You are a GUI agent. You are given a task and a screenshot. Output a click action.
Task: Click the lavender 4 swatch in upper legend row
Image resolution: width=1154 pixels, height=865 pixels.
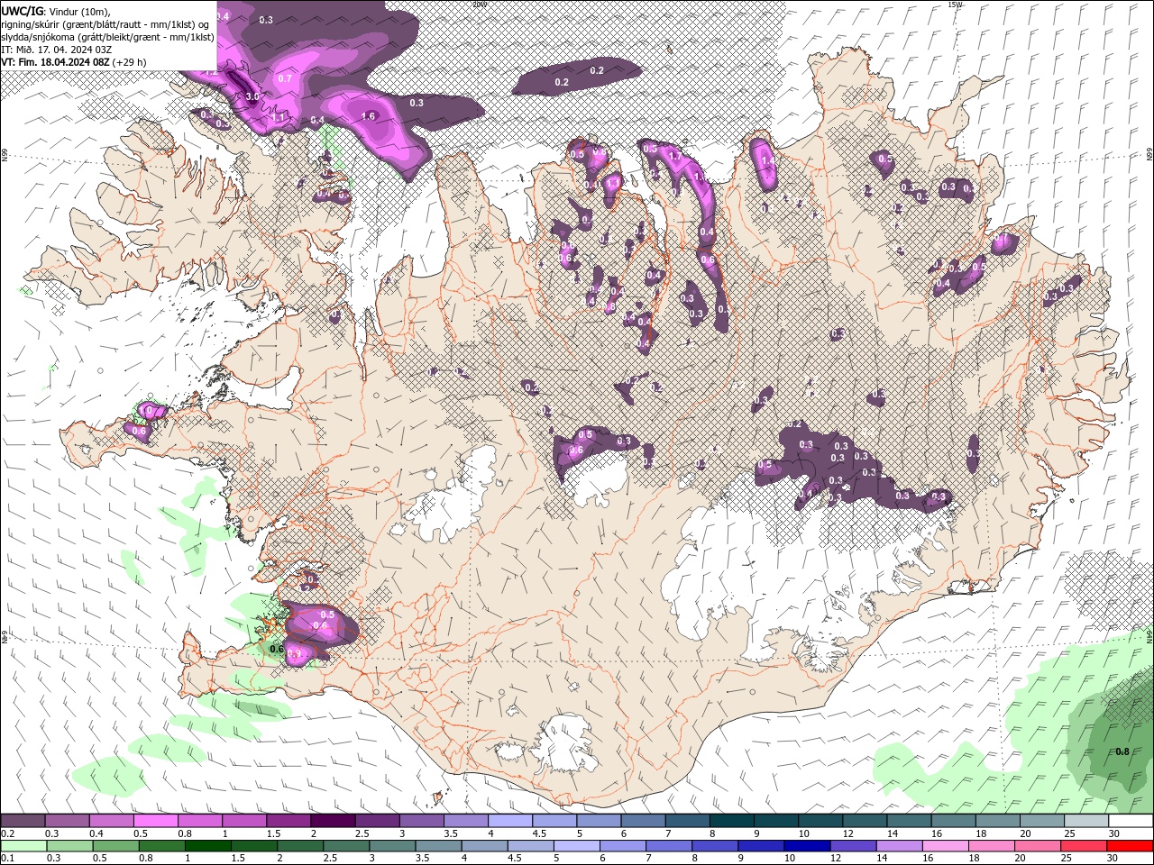[509, 821]
